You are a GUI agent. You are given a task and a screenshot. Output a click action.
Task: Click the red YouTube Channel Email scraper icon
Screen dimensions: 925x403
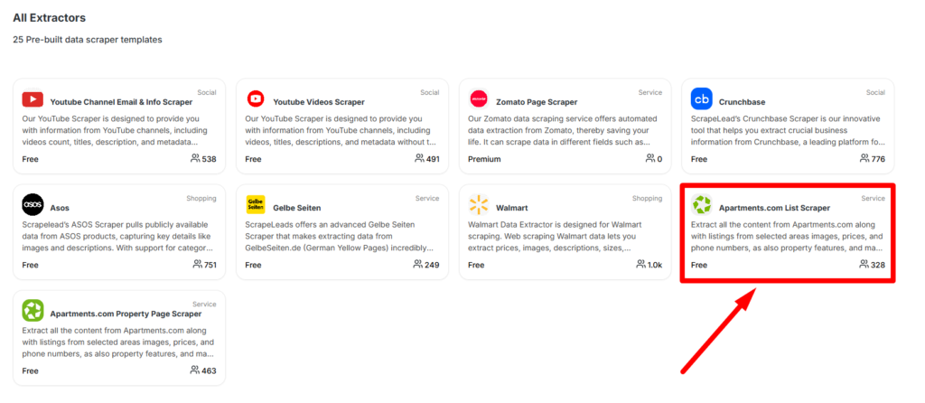pos(33,99)
